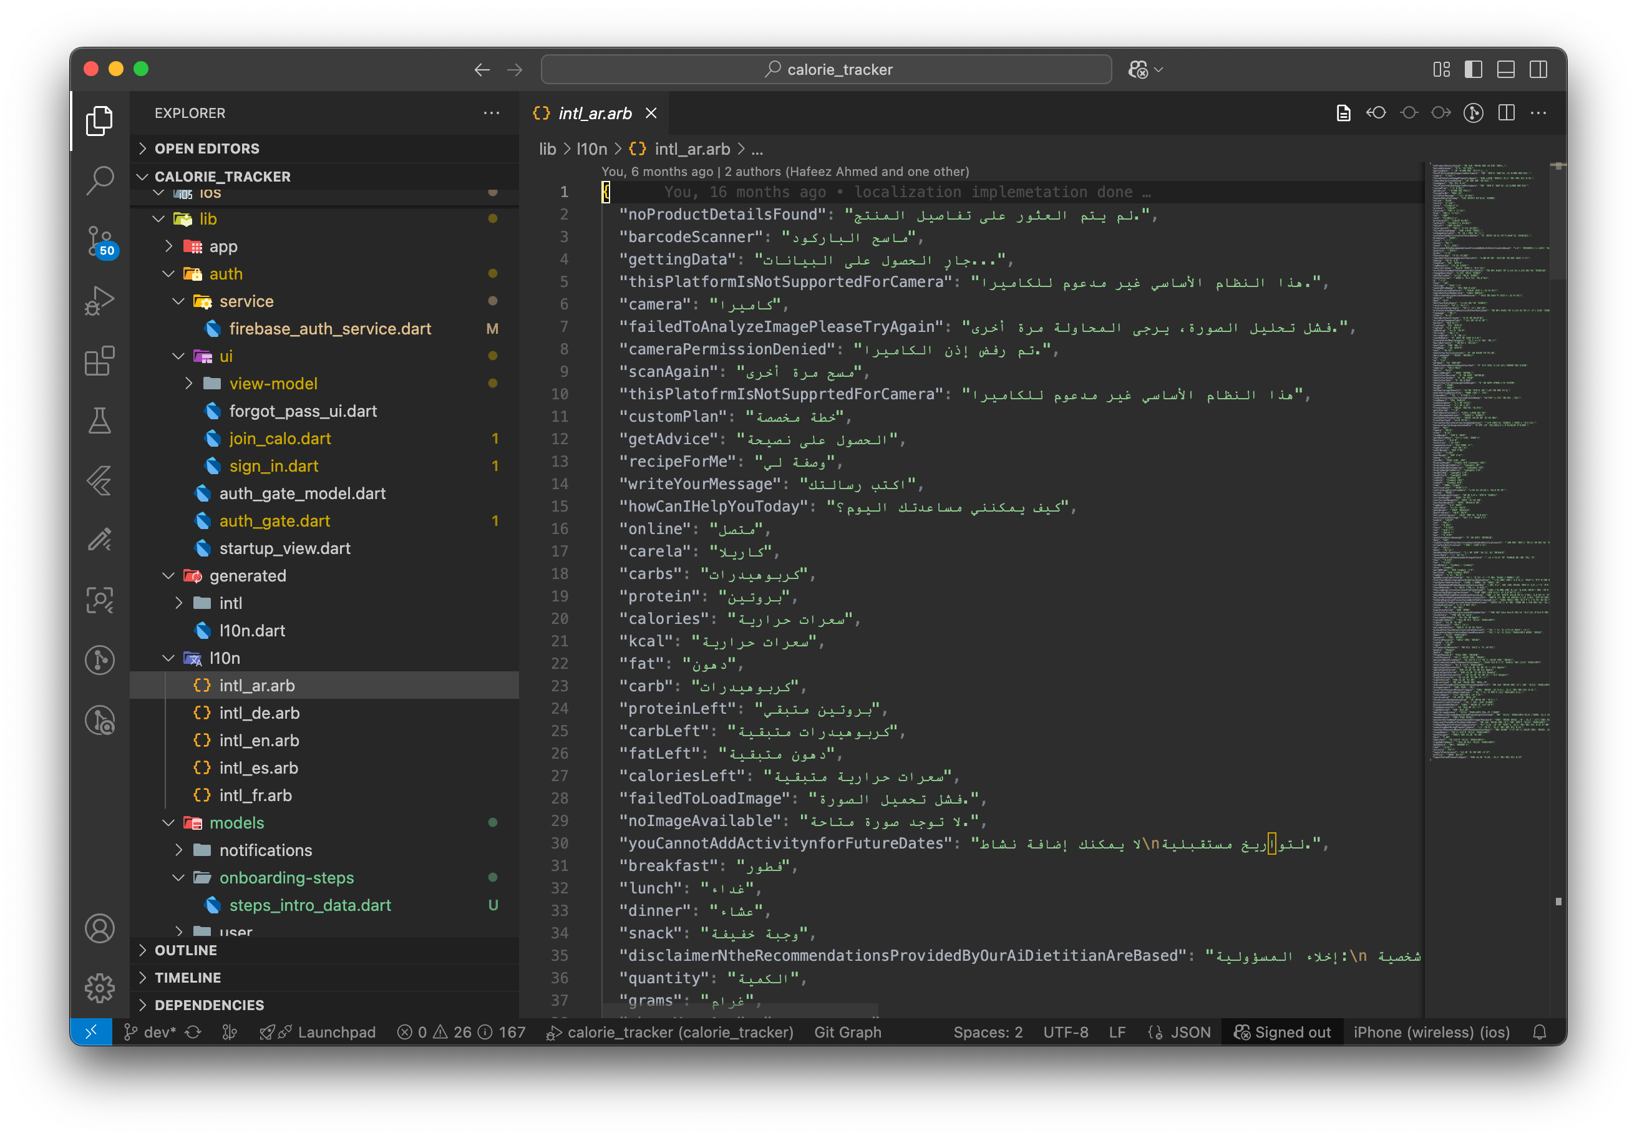Open the Flutter sidebar icon

[x=99, y=480]
